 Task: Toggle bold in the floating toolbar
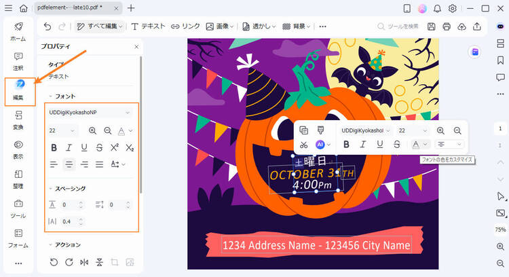[x=346, y=145]
